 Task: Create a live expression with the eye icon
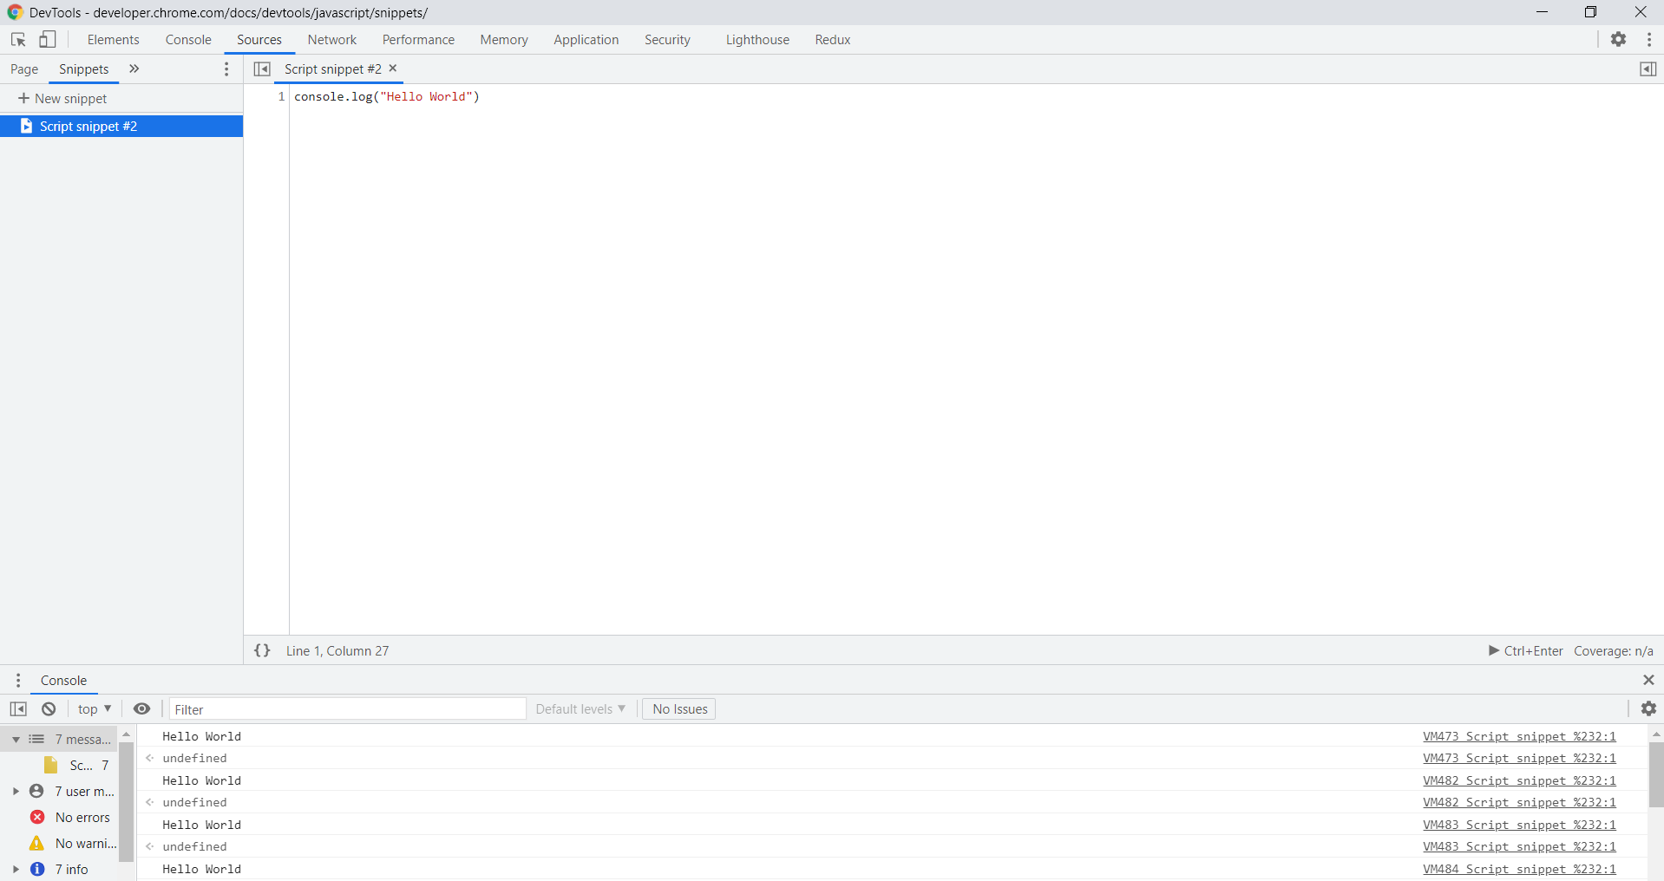coord(142,708)
